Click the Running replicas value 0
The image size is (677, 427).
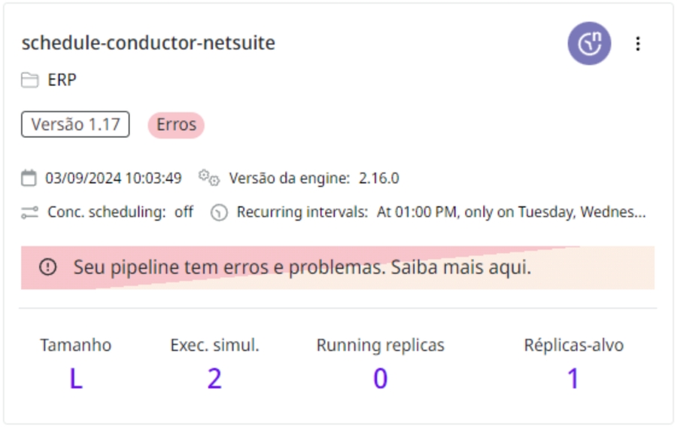380,378
